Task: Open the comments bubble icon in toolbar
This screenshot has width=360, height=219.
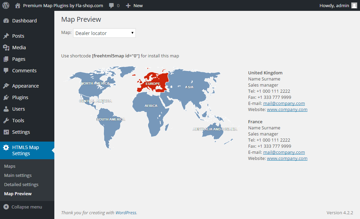Action: tap(111, 5)
